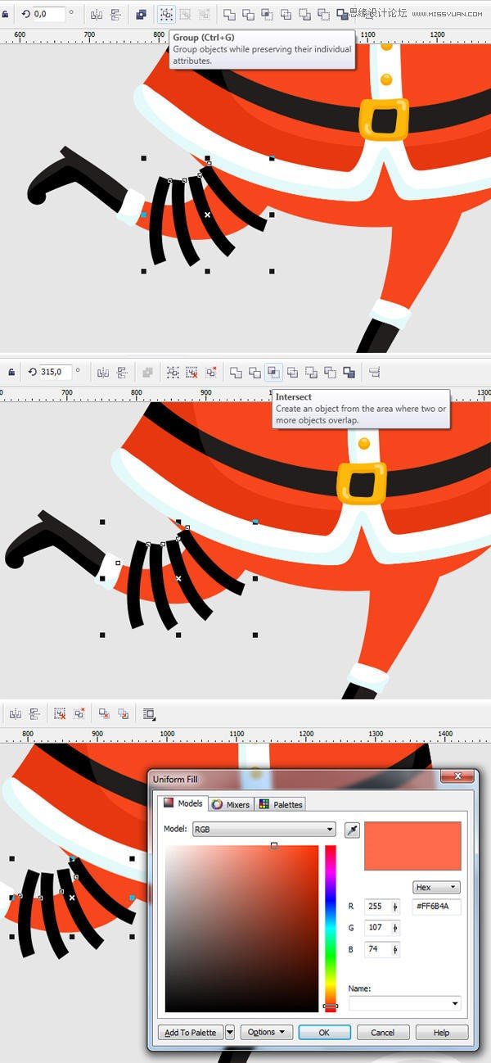Click the Ungroup icon in the bottom toolbar
The width and height of the screenshot is (491, 1063).
60,714
